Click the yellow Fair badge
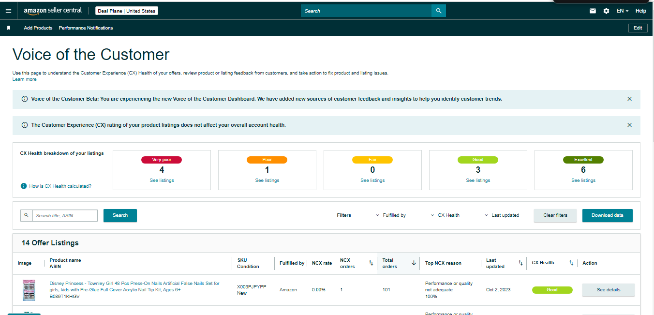Image resolution: width=654 pixels, height=315 pixels. pos(372,160)
